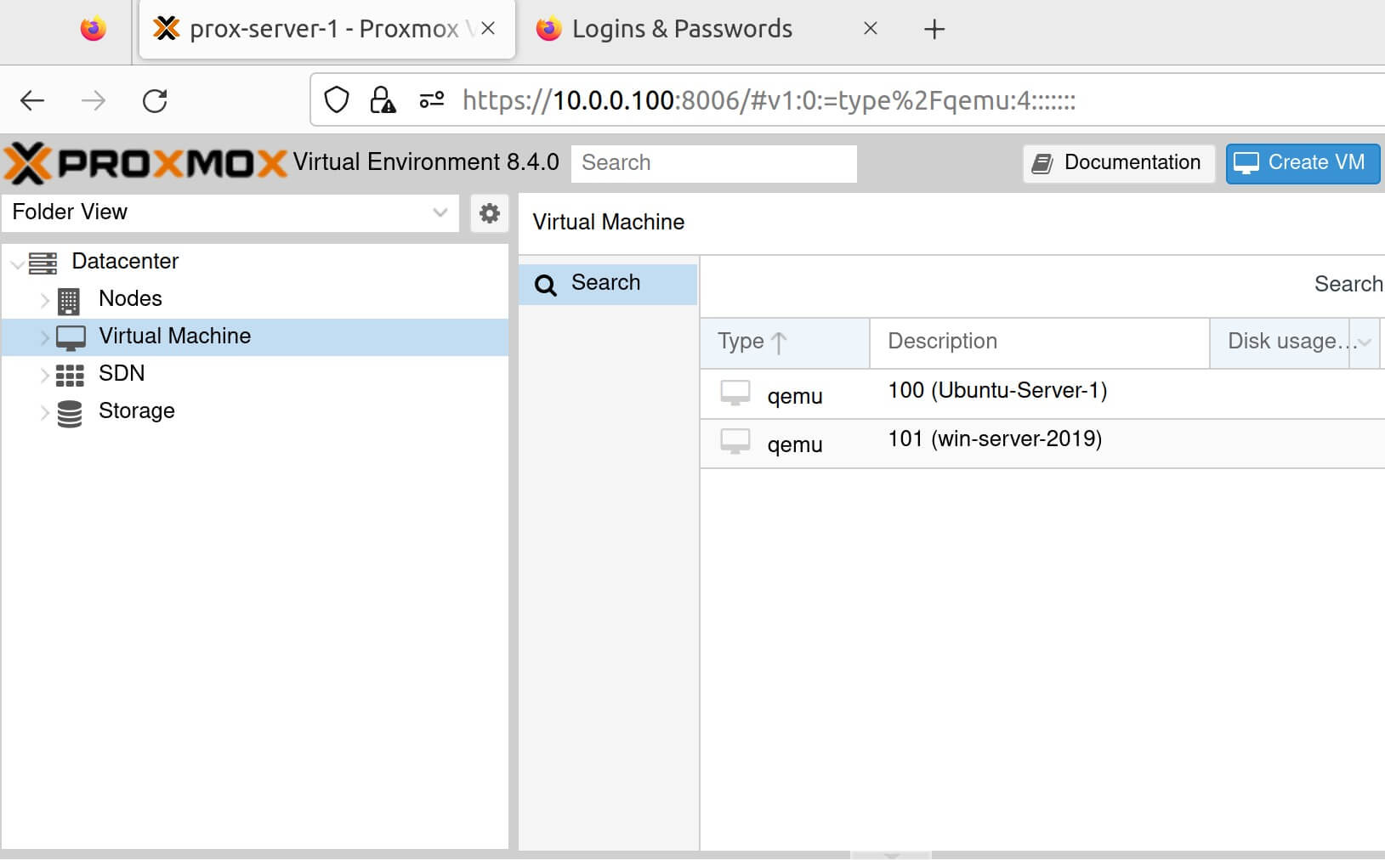Select the Virtual Machine tree item
This screenshot has width=1385, height=860.
255,337
